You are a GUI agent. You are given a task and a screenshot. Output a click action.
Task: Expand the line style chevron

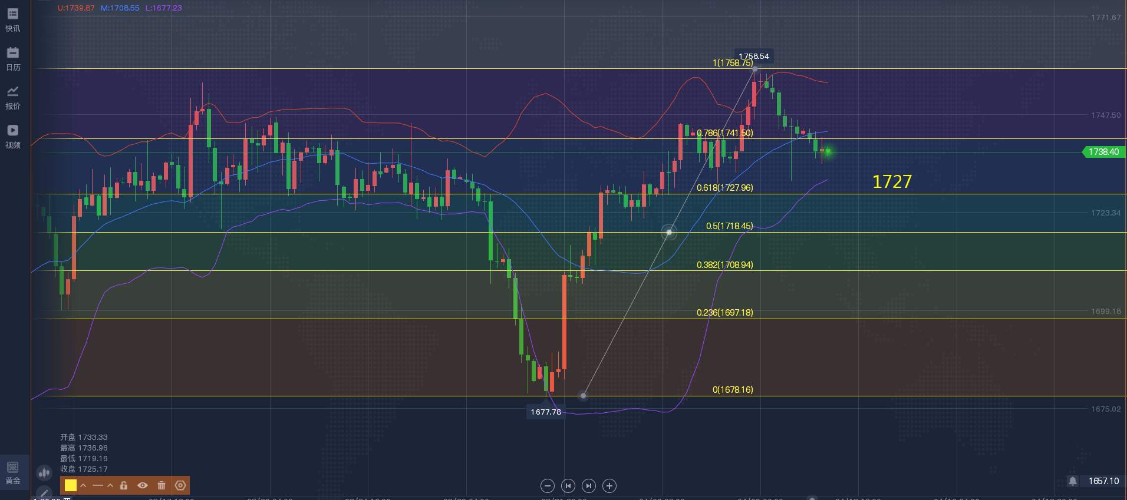tap(110, 485)
